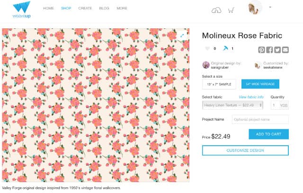Select the 54" Wide Yardage size

pos(260,84)
